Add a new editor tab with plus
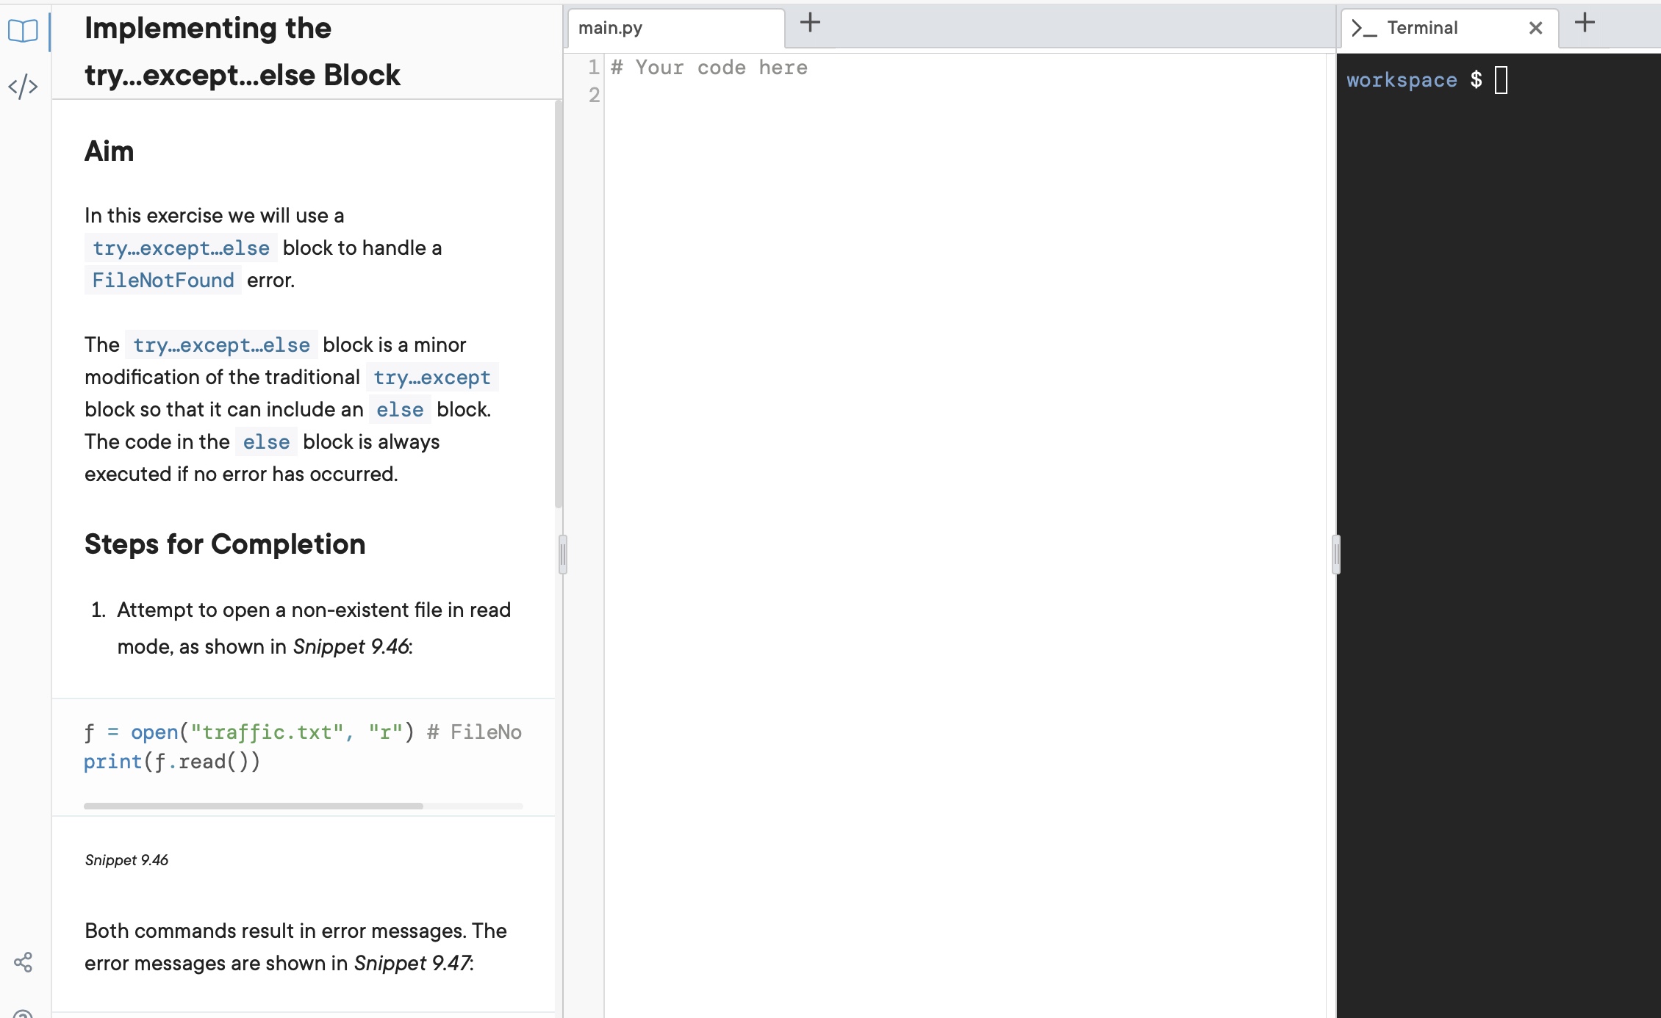The height and width of the screenshot is (1018, 1661). pyautogui.click(x=810, y=23)
